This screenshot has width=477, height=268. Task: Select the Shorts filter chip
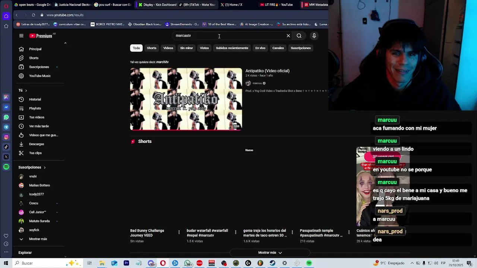coord(152,48)
